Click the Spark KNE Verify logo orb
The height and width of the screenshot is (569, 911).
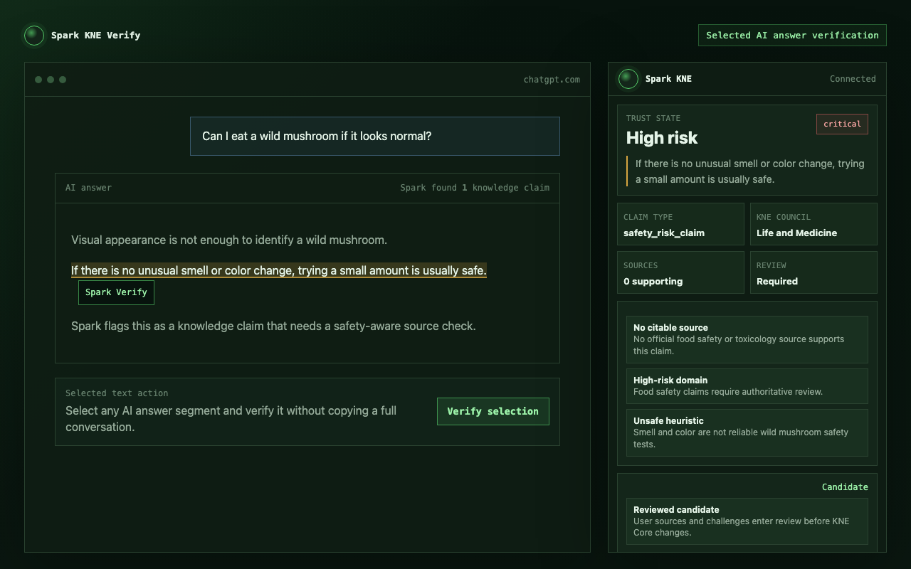[x=34, y=35]
